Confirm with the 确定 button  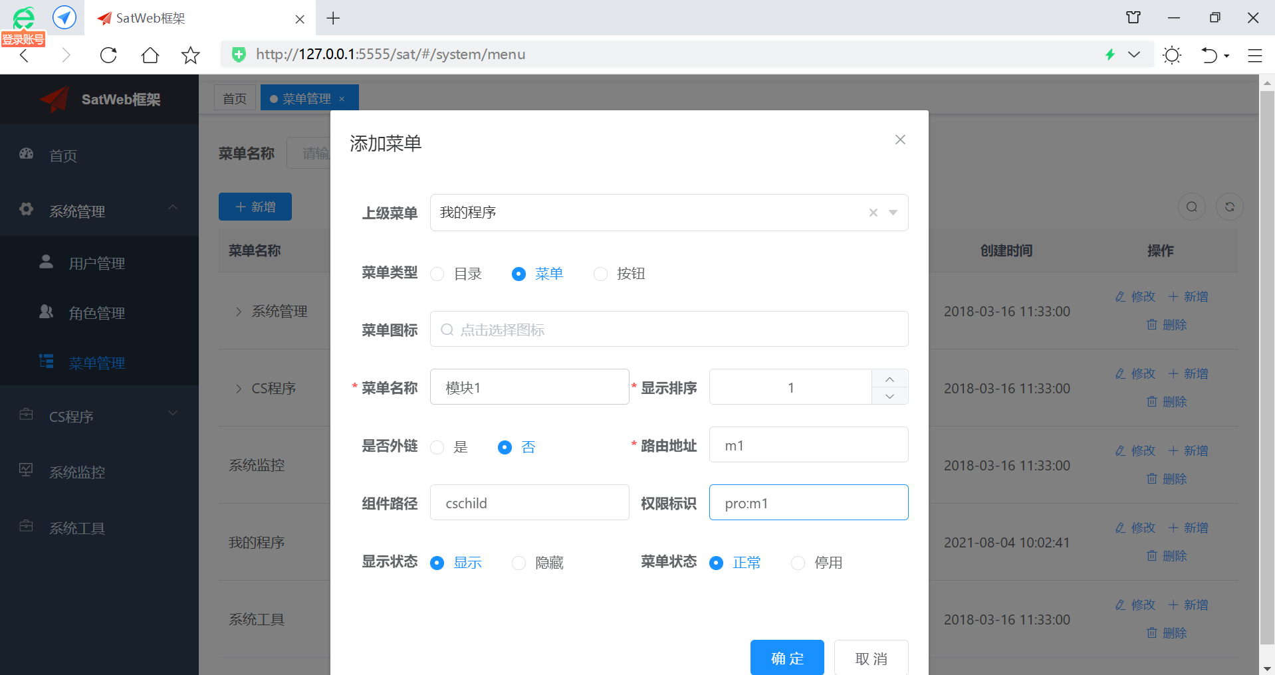pyautogui.click(x=787, y=658)
